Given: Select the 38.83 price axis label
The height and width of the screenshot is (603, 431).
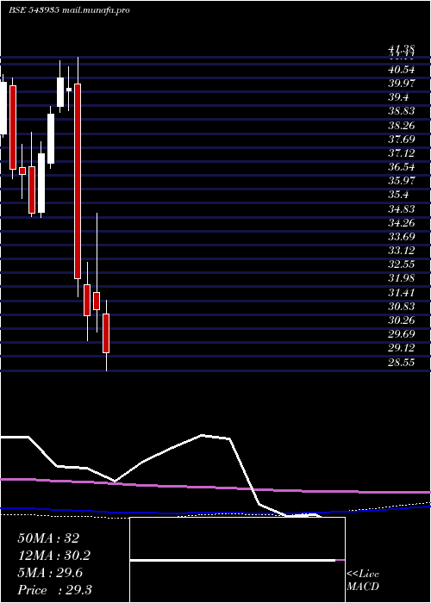Looking at the screenshot, I should click(402, 111).
